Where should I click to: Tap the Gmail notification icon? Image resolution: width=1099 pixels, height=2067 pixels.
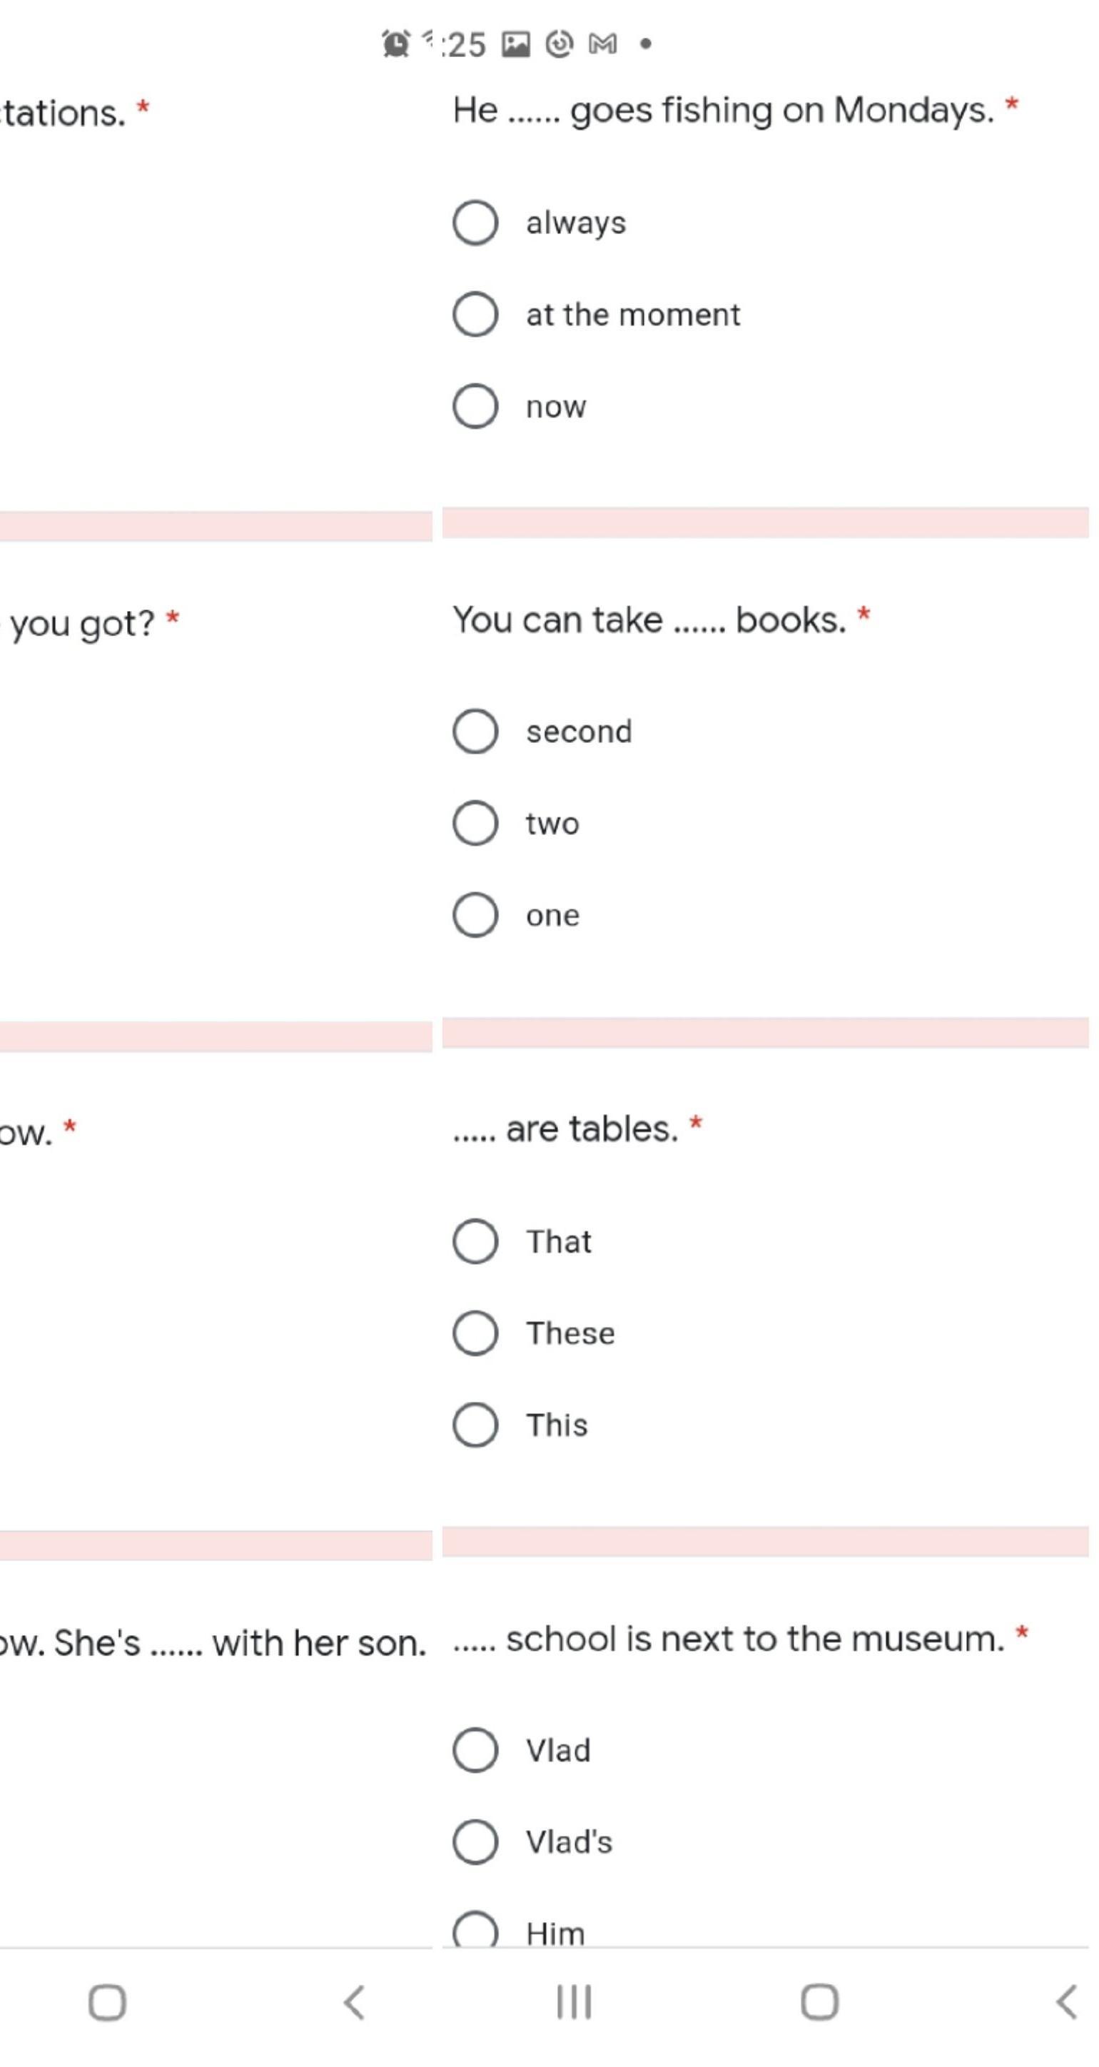point(602,44)
